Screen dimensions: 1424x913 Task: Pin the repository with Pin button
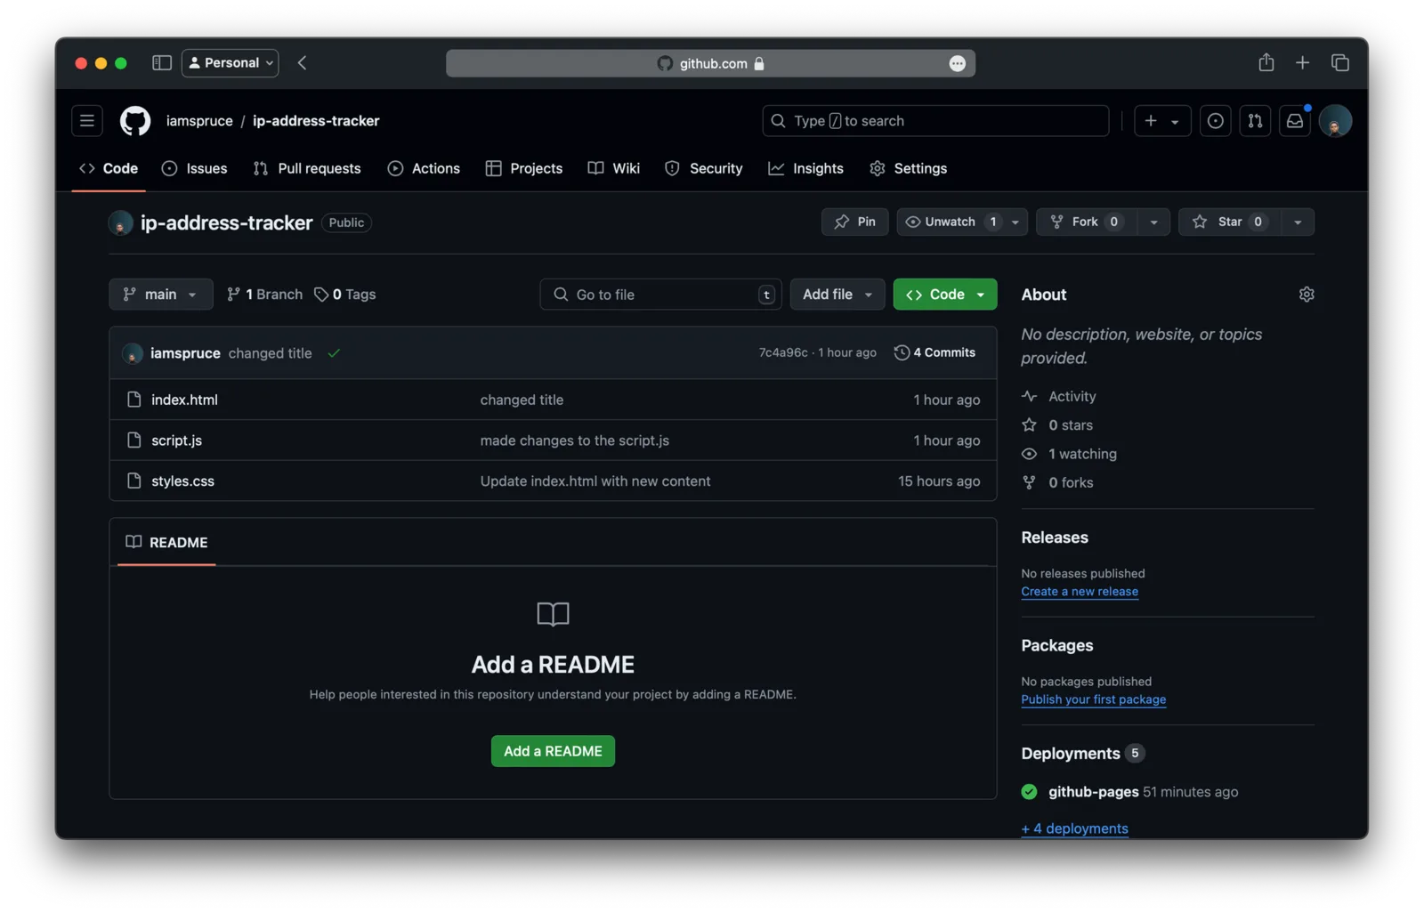pos(854,222)
